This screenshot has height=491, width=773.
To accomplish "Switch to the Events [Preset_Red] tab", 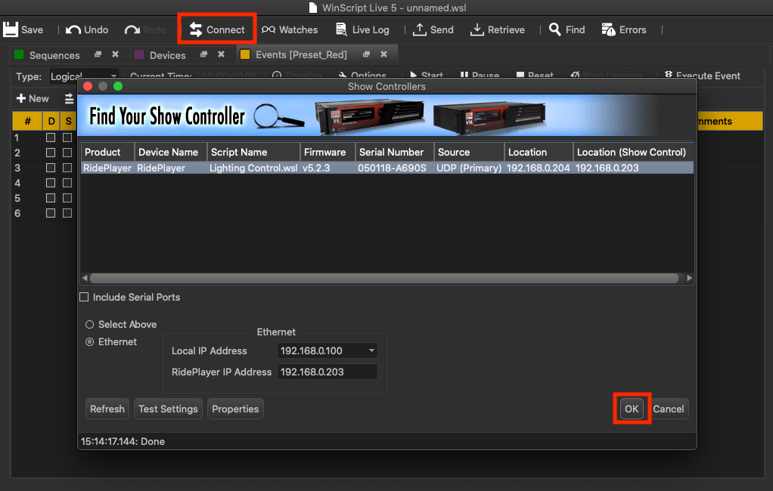I will (x=301, y=54).
